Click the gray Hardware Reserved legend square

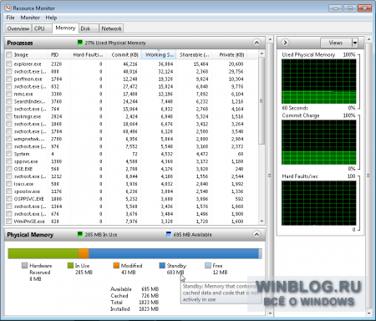pyautogui.click(x=24, y=266)
